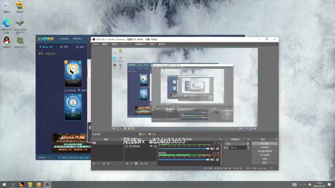335x188 pixels.
Task: Pop out the audio mixer dock icon
Action: [x=221, y=139]
